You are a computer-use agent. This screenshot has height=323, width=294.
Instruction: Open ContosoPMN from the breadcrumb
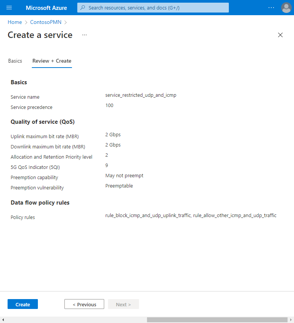(x=45, y=22)
